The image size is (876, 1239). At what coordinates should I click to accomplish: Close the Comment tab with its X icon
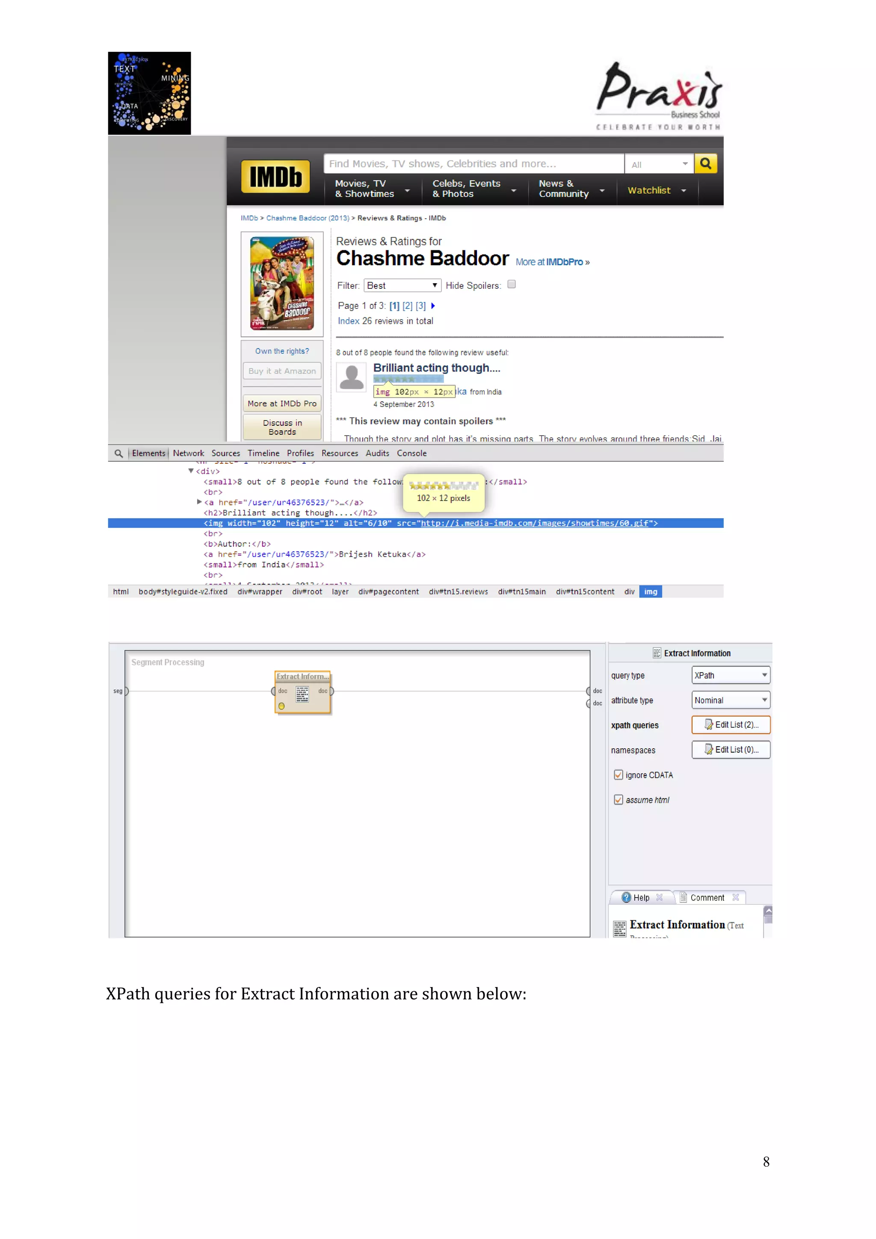pyautogui.click(x=735, y=898)
